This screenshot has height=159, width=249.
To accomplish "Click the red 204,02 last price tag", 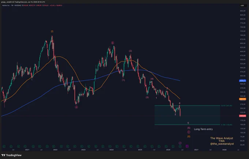I will coord(242,116).
